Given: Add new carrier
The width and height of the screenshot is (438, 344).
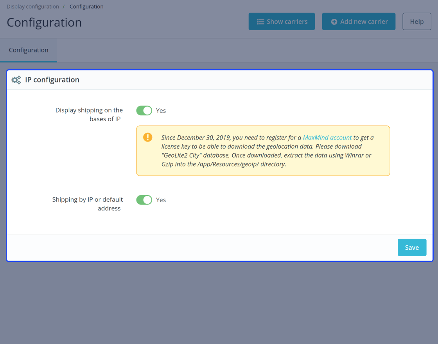Looking at the screenshot, I should [x=359, y=21].
